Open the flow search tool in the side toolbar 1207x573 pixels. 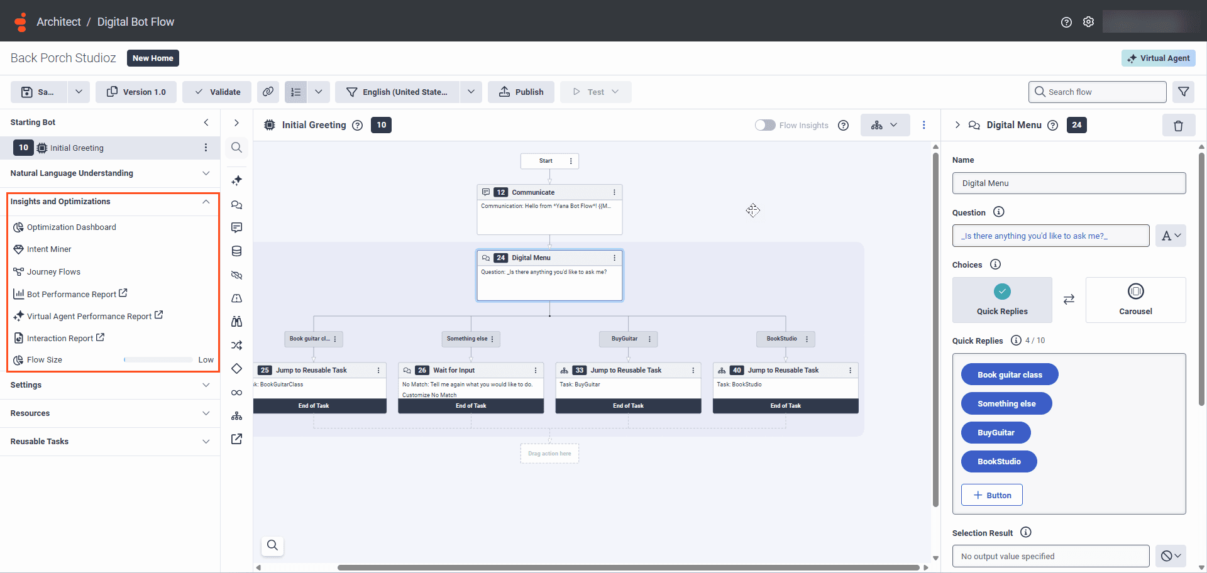pyautogui.click(x=236, y=147)
